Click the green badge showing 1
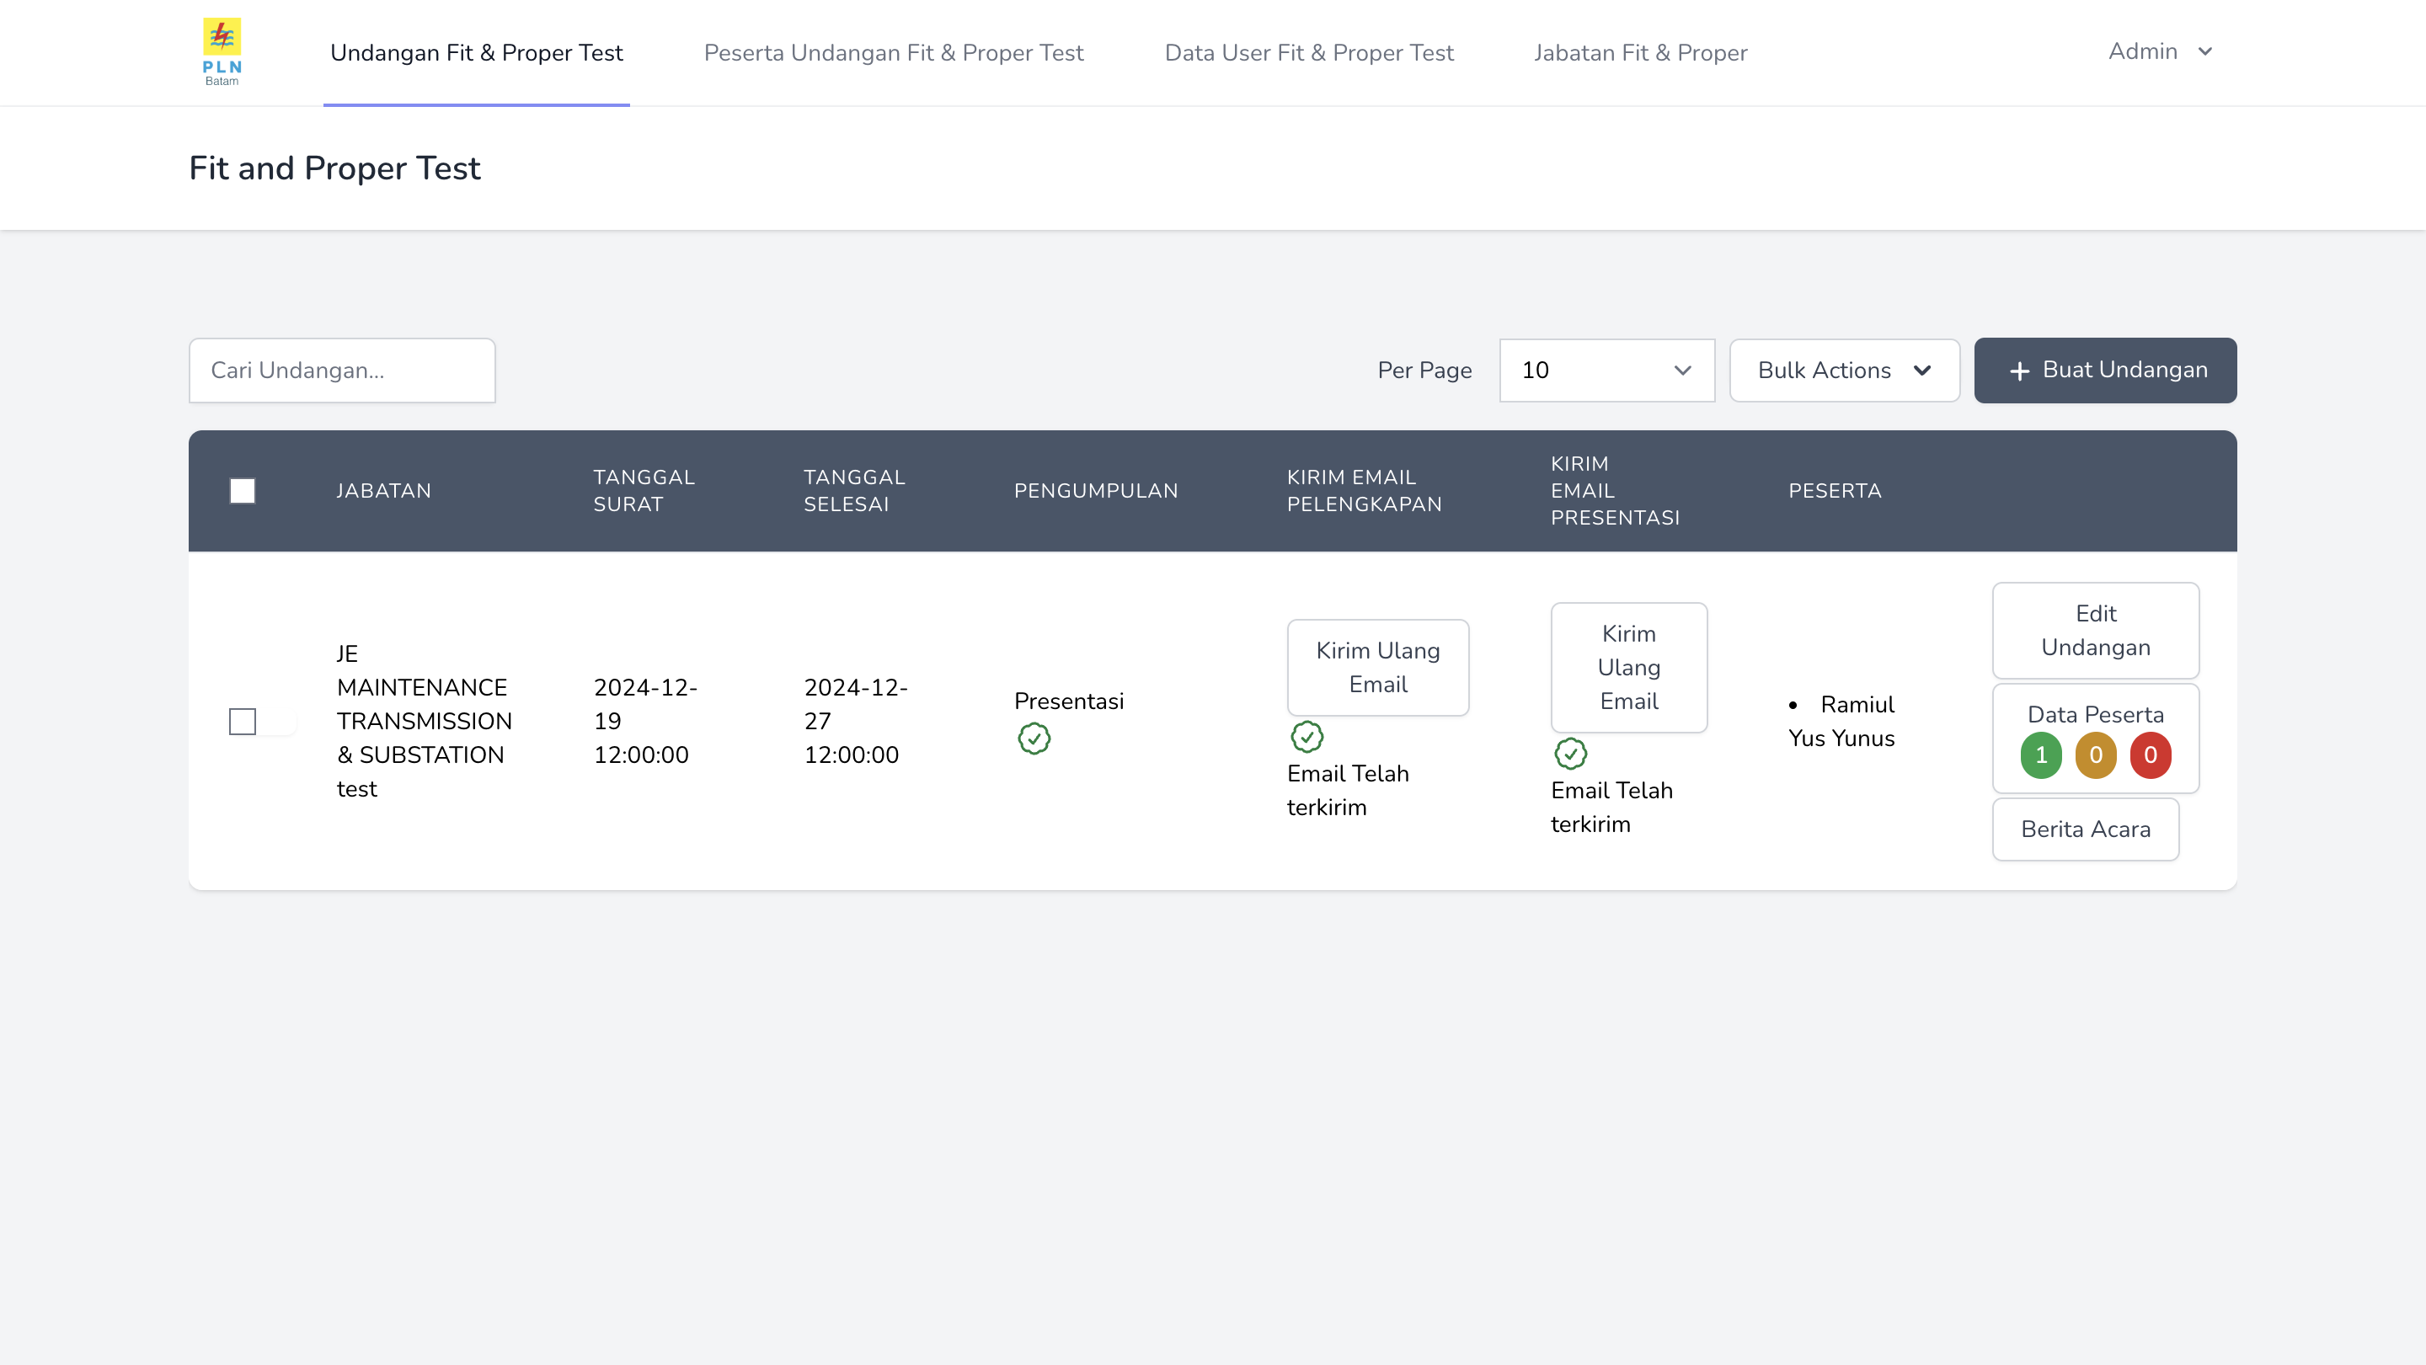Image resolution: width=2426 pixels, height=1365 pixels. (2041, 755)
